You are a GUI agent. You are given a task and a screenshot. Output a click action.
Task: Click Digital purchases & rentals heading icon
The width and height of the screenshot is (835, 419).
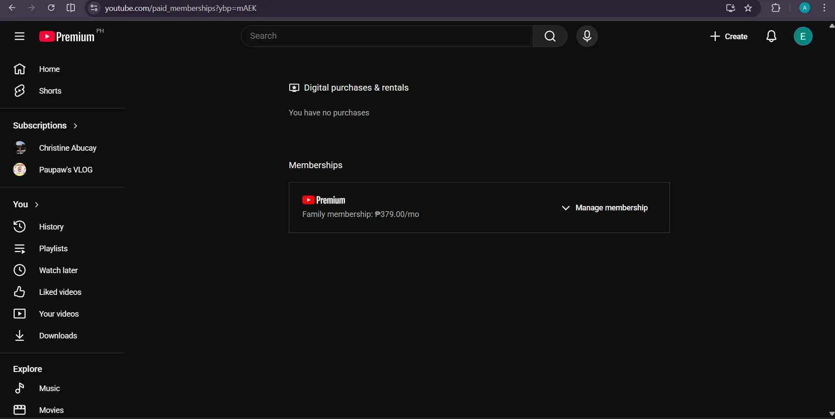[294, 88]
